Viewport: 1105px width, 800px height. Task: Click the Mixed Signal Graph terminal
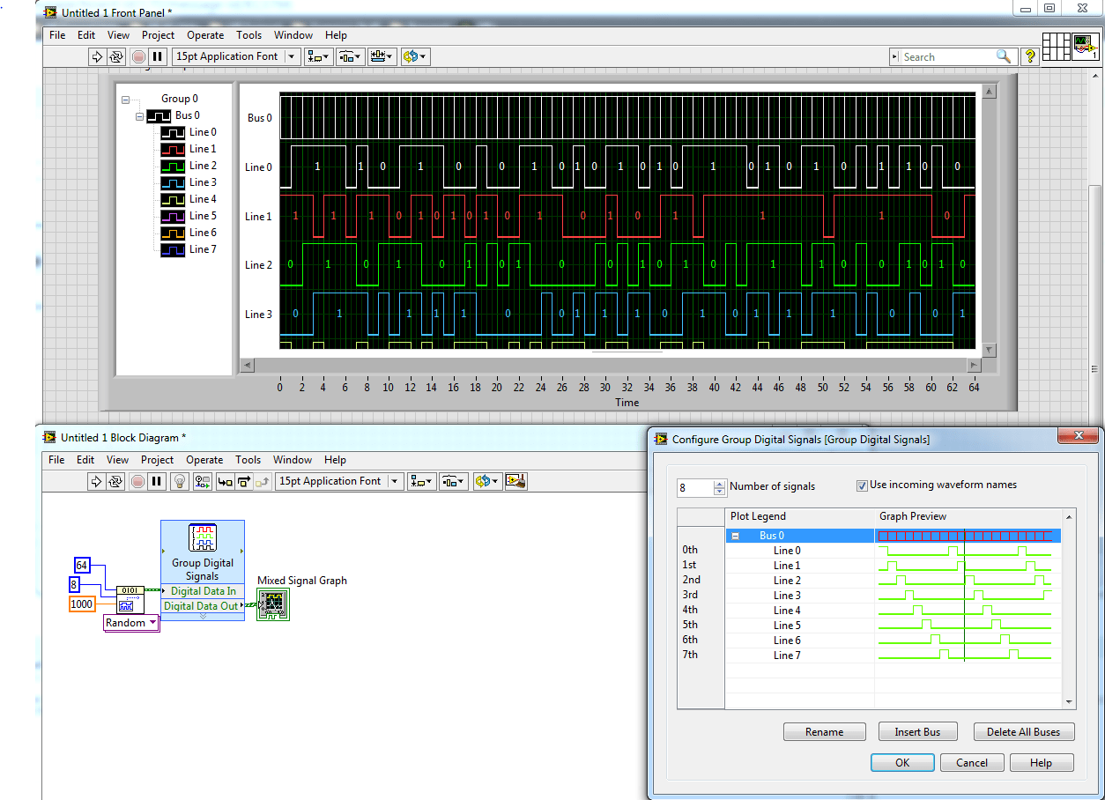point(272,605)
